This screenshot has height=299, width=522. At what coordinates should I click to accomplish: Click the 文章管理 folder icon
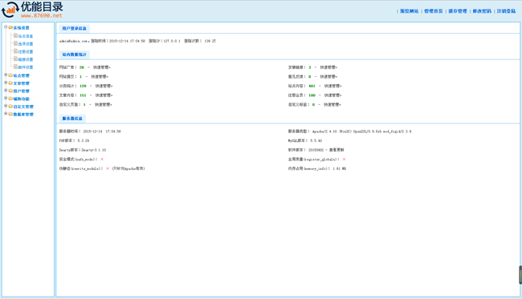tap(10, 83)
